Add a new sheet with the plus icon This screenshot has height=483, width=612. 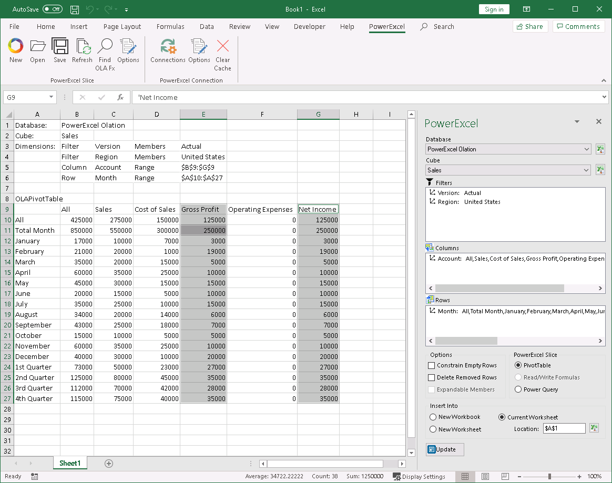click(109, 464)
